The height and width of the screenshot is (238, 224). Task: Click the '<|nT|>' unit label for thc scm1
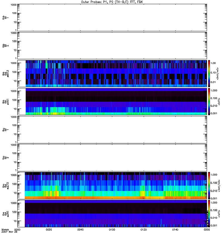(x=219, y=214)
